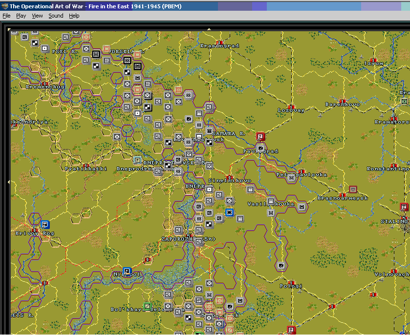The image size is (410, 335).
Task: Click the red objective marker at Krasnograd
Action: coord(219,42)
